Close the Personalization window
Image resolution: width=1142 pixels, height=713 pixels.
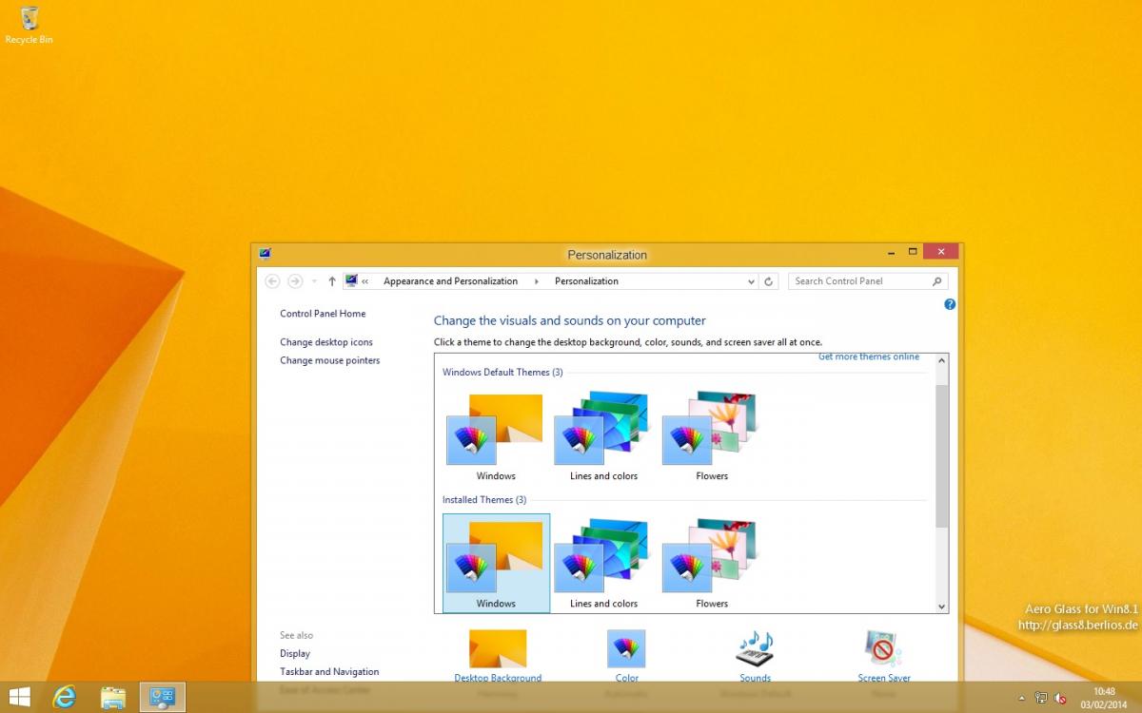click(940, 252)
